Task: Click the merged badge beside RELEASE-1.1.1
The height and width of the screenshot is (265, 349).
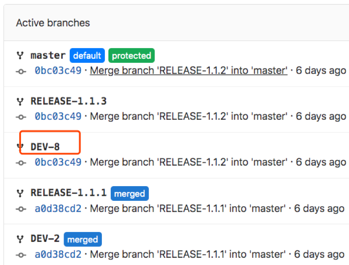Action: (x=130, y=193)
